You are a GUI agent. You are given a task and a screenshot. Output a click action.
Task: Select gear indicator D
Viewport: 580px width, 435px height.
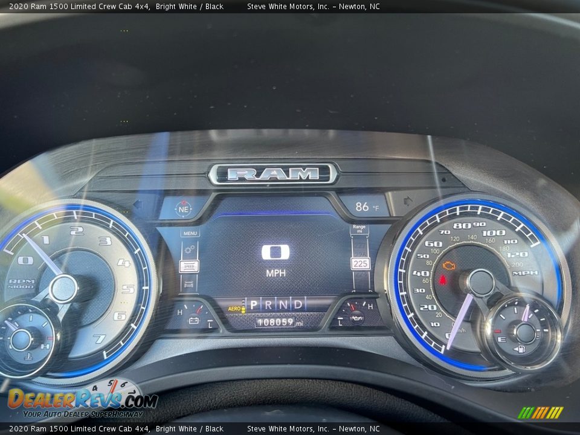coord(298,304)
